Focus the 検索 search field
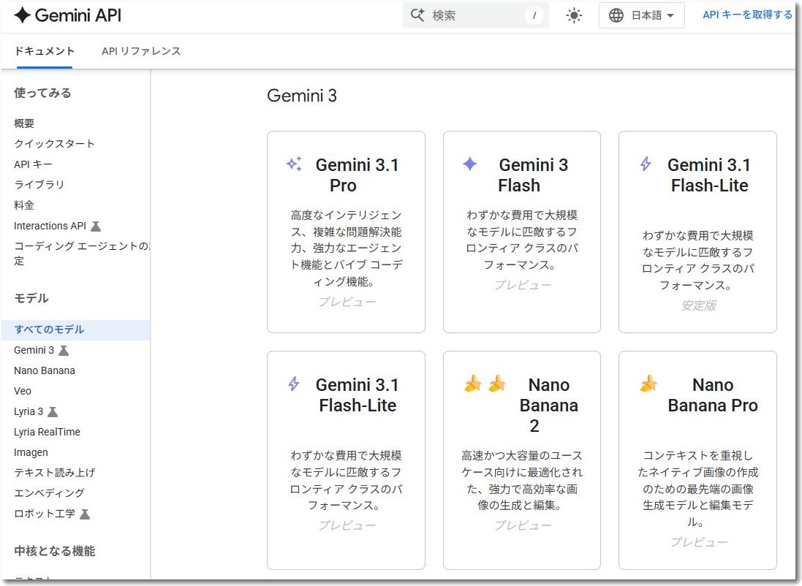 click(476, 15)
